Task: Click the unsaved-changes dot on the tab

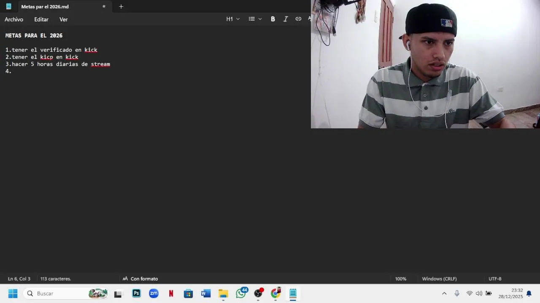Action: (x=104, y=7)
